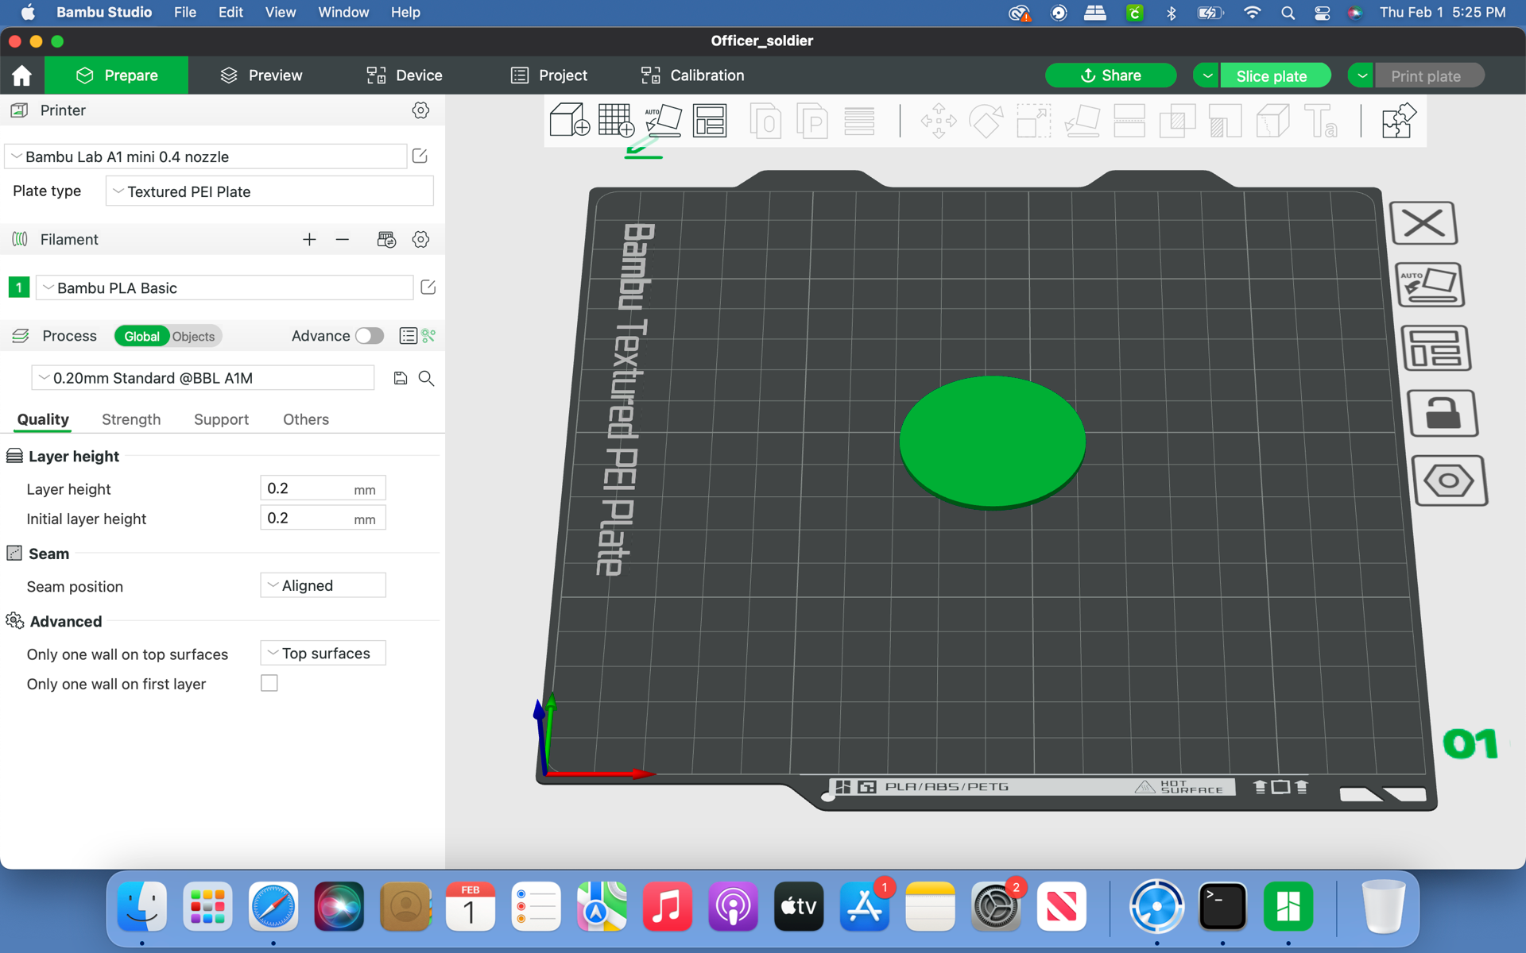The image size is (1526, 953).
Task: Open the Text shape tool
Action: (1321, 121)
